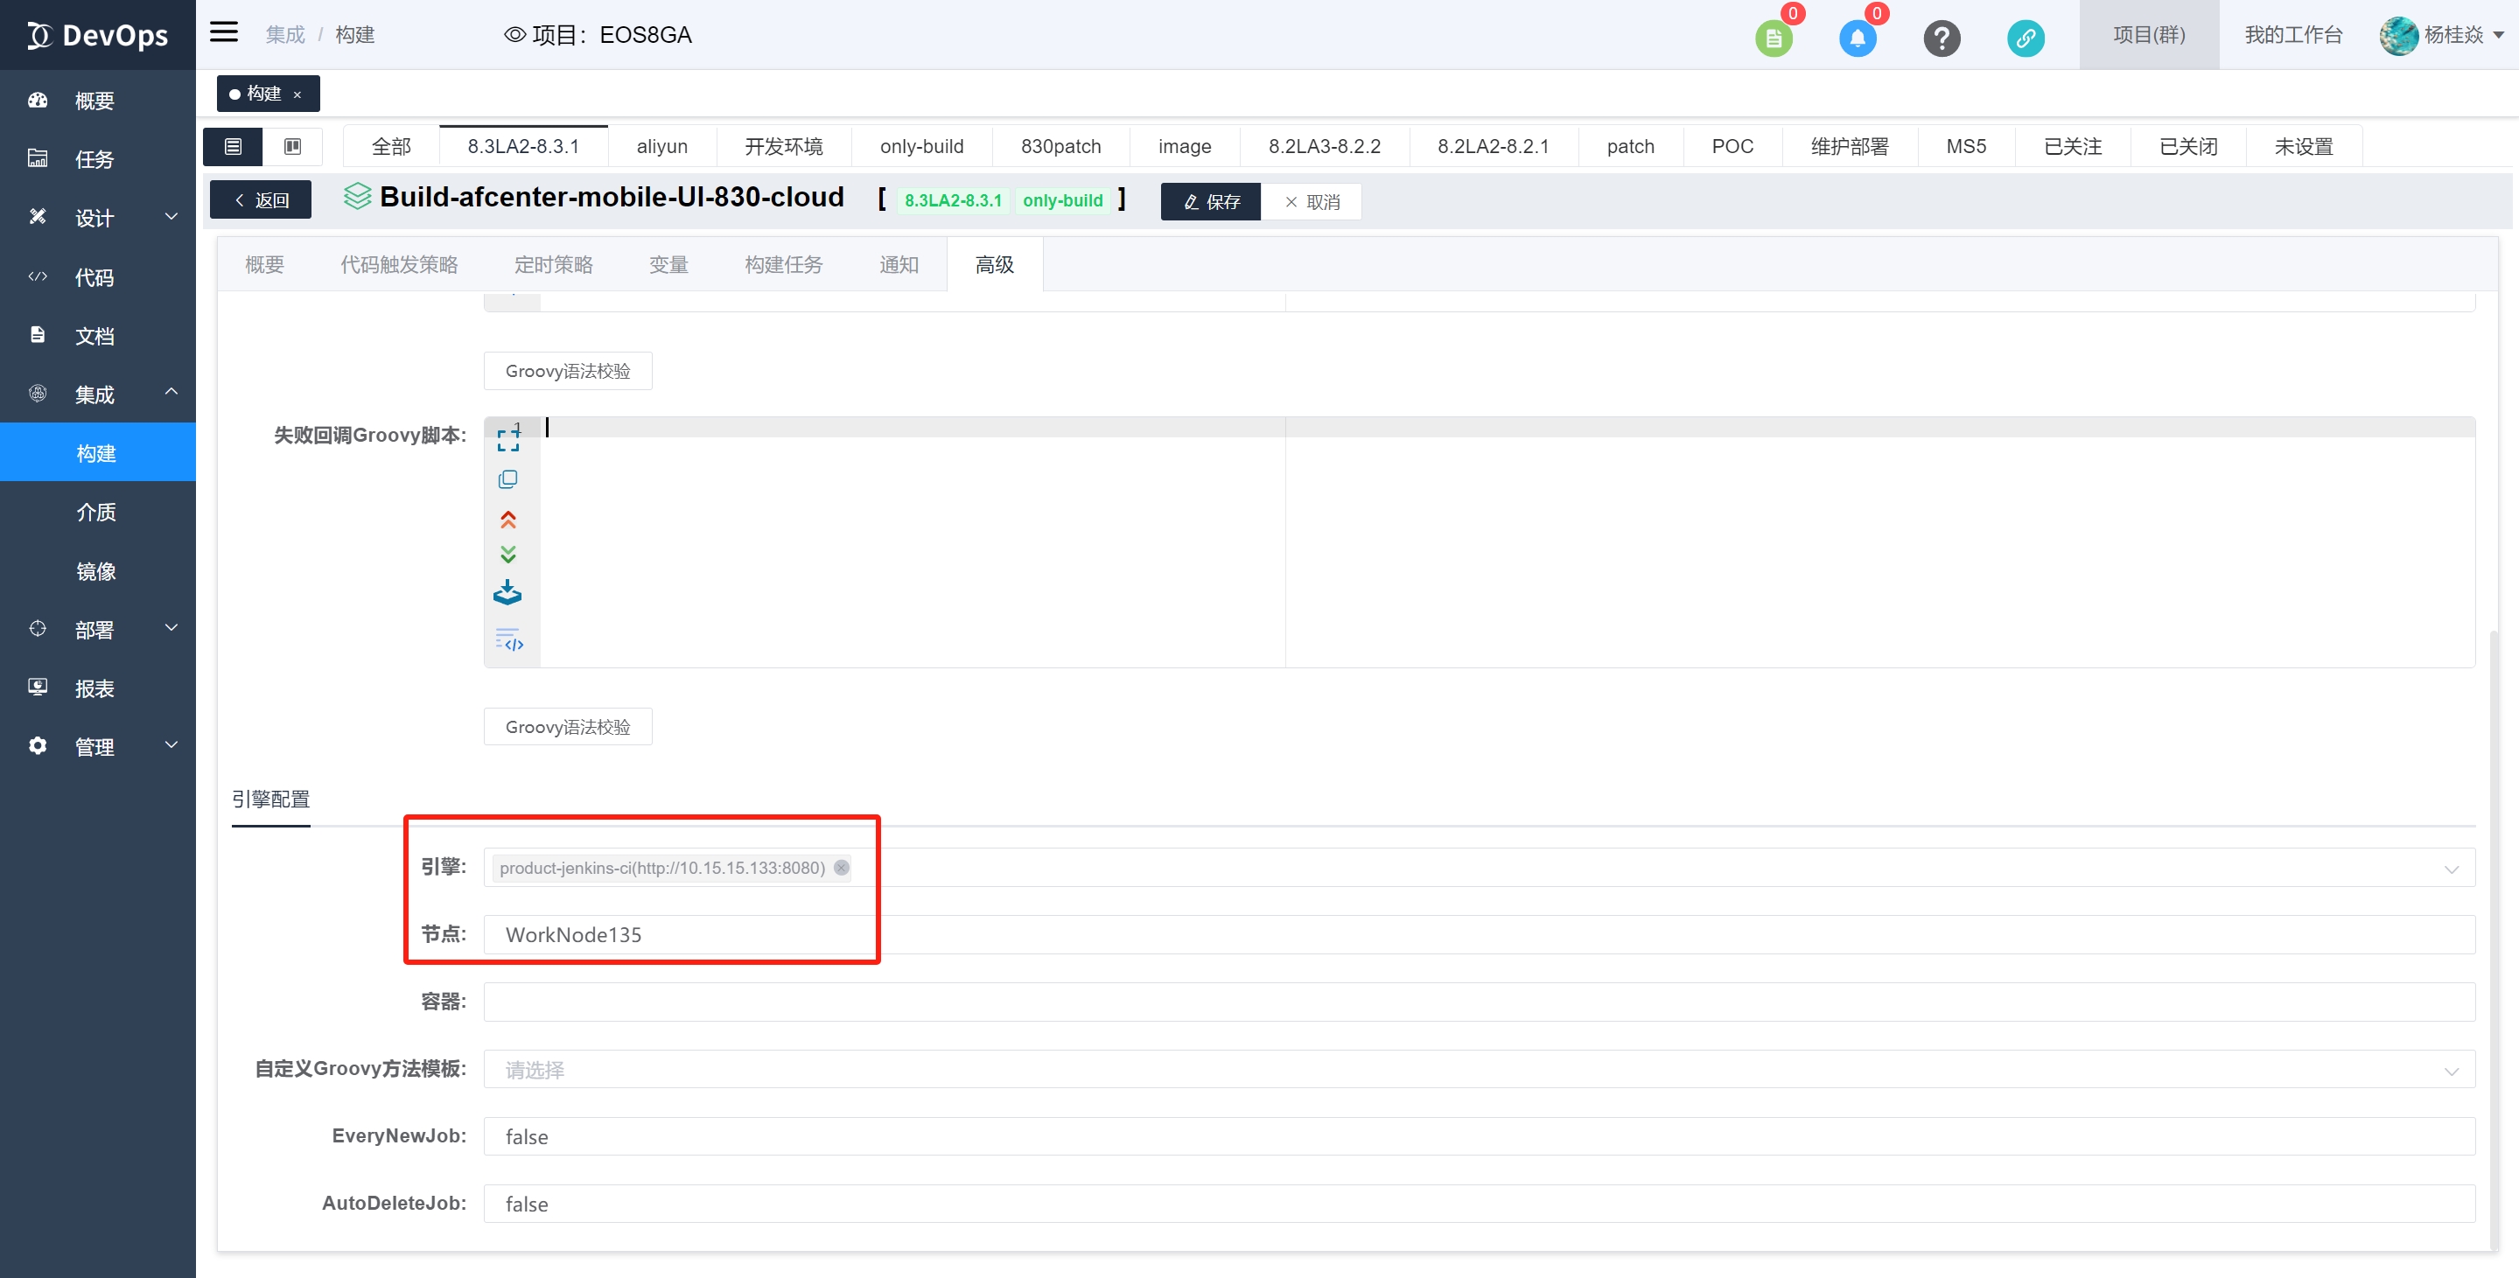Click the blue download/import icon
The height and width of the screenshot is (1278, 2519).
pyautogui.click(x=507, y=592)
